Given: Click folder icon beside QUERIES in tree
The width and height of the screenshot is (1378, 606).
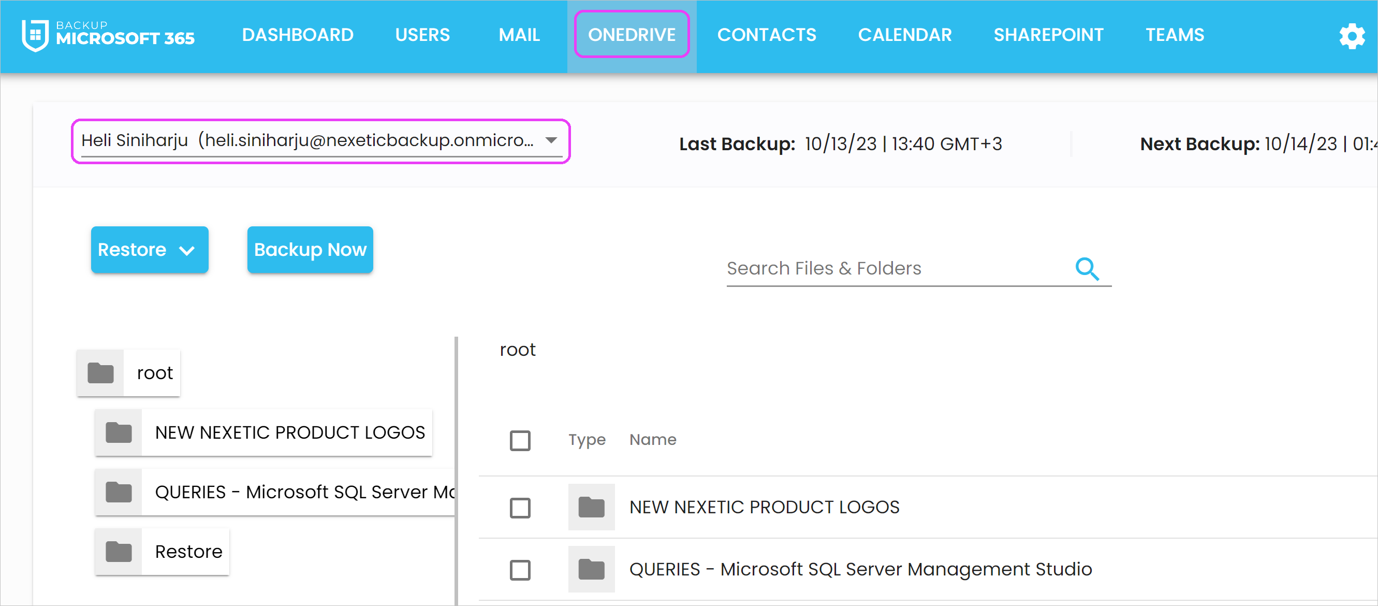Looking at the screenshot, I should point(118,492).
